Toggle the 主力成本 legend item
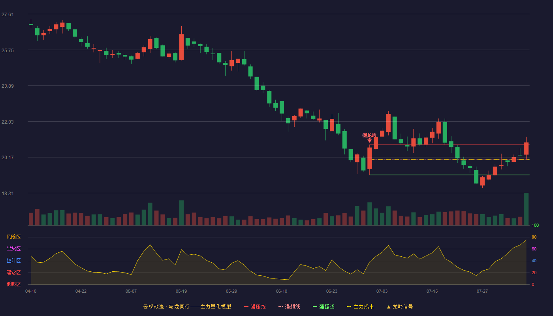This screenshot has height=316, width=553. (360, 307)
